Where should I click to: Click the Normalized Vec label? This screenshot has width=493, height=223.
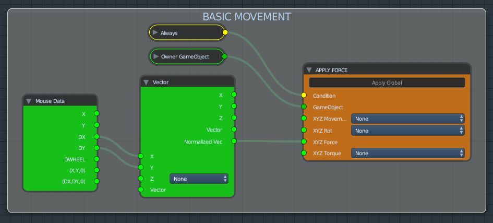click(x=203, y=142)
